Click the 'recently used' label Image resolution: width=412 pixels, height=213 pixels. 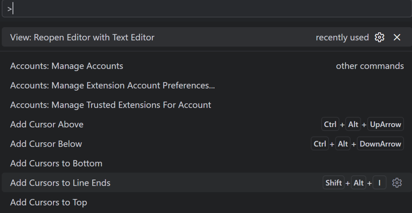pos(342,37)
